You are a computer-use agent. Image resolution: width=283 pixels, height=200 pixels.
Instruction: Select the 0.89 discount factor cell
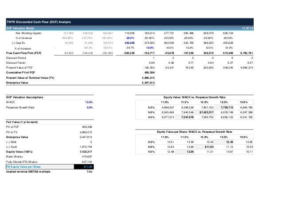[152, 63]
